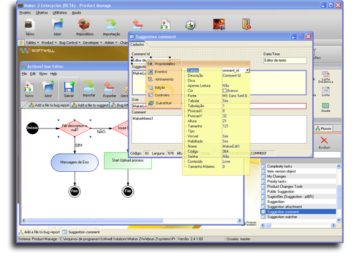Click the red-bordered User field
The image size is (359, 261).
pyautogui.click(x=219, y=106)
